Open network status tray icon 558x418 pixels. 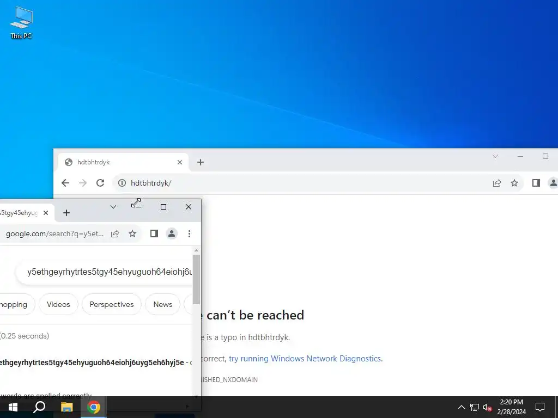point(475,407)
